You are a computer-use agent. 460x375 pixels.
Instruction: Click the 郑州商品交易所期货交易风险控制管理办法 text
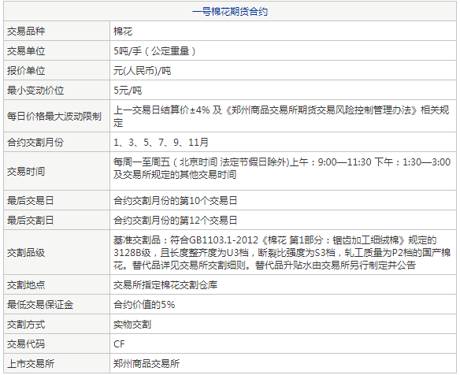(321, 110)
